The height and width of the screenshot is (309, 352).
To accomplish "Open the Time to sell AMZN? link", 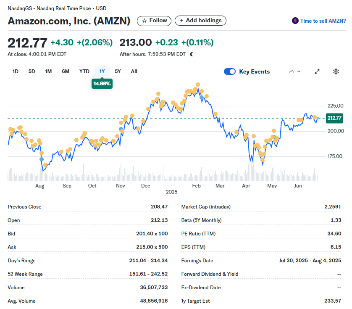I will tap(323, 21).
